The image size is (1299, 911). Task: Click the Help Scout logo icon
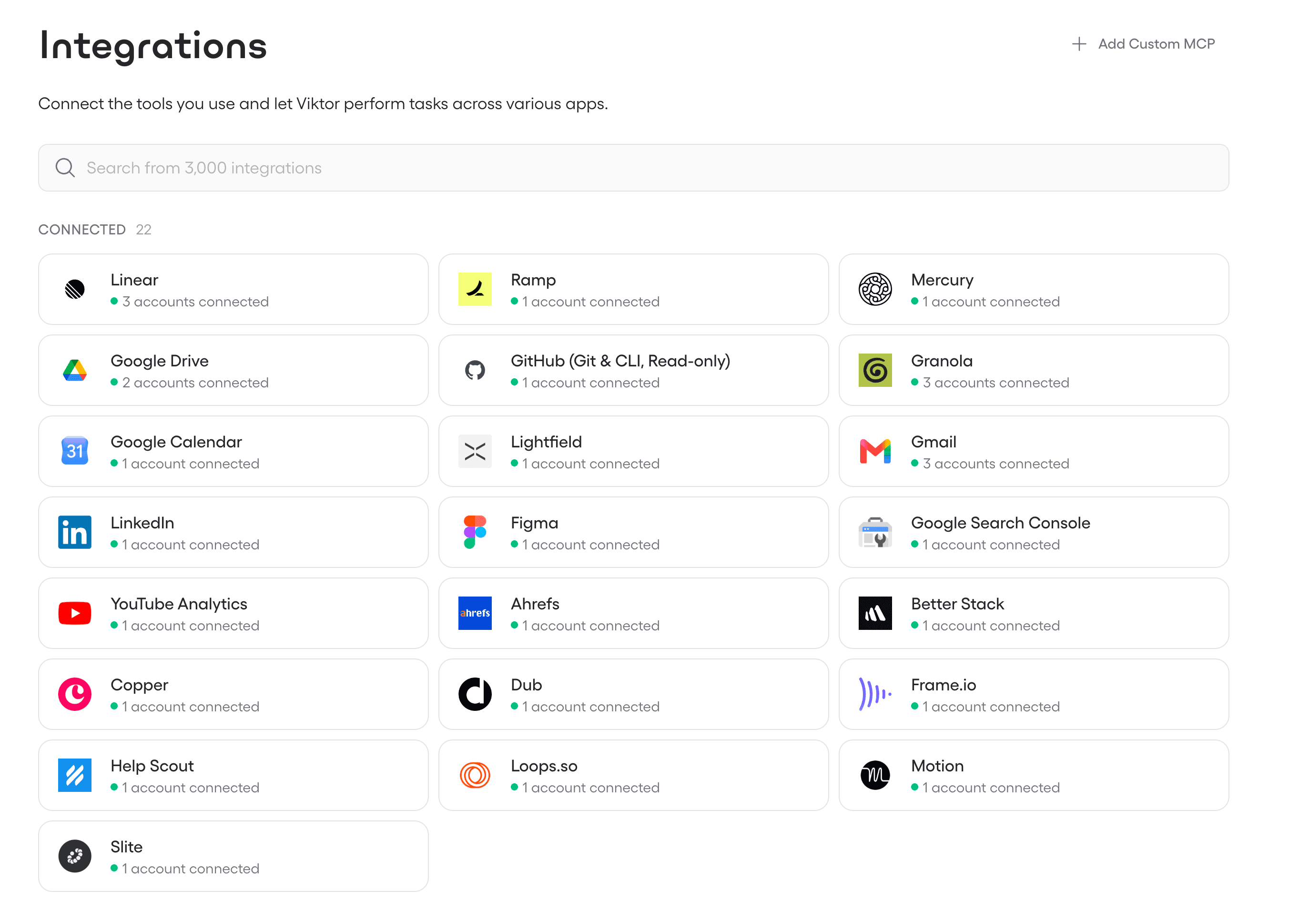(x=75, y=775)
